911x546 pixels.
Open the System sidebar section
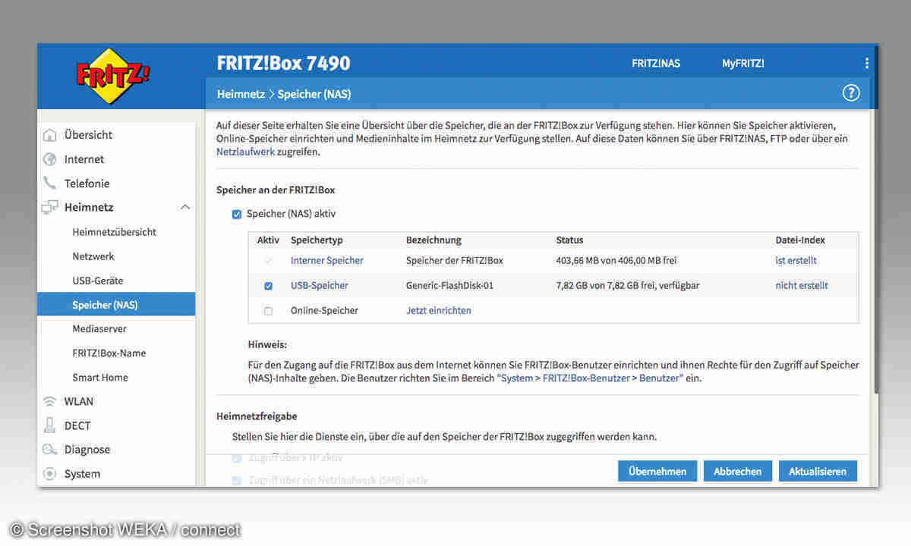coord(82,474)
